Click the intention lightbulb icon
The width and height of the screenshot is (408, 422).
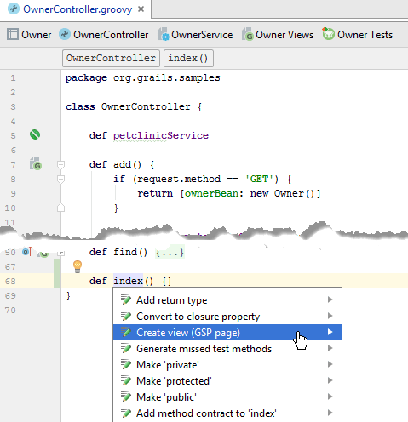coord(78,266)
